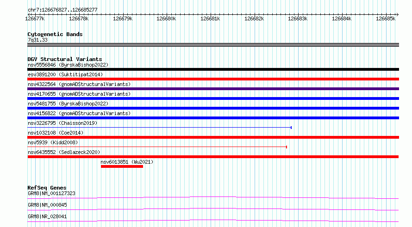Click the 126685k ruler tick label
This screenshot has height=227, width=412.
(386, 18)
